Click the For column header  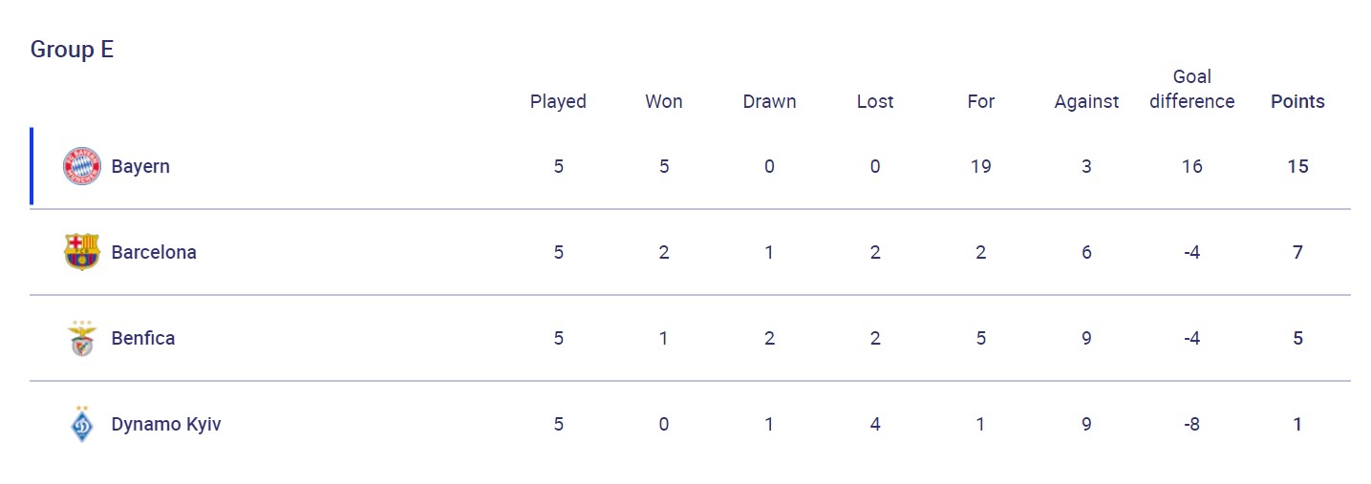point(981,101)
